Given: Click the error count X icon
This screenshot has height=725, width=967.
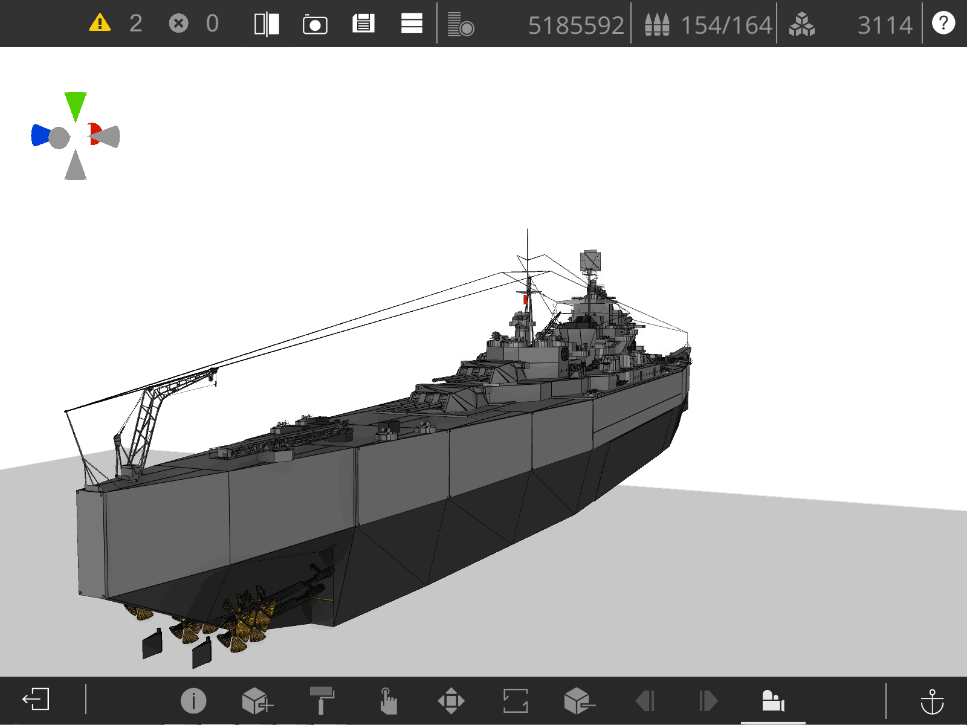Looking at the screenshot, I should 178,24.
